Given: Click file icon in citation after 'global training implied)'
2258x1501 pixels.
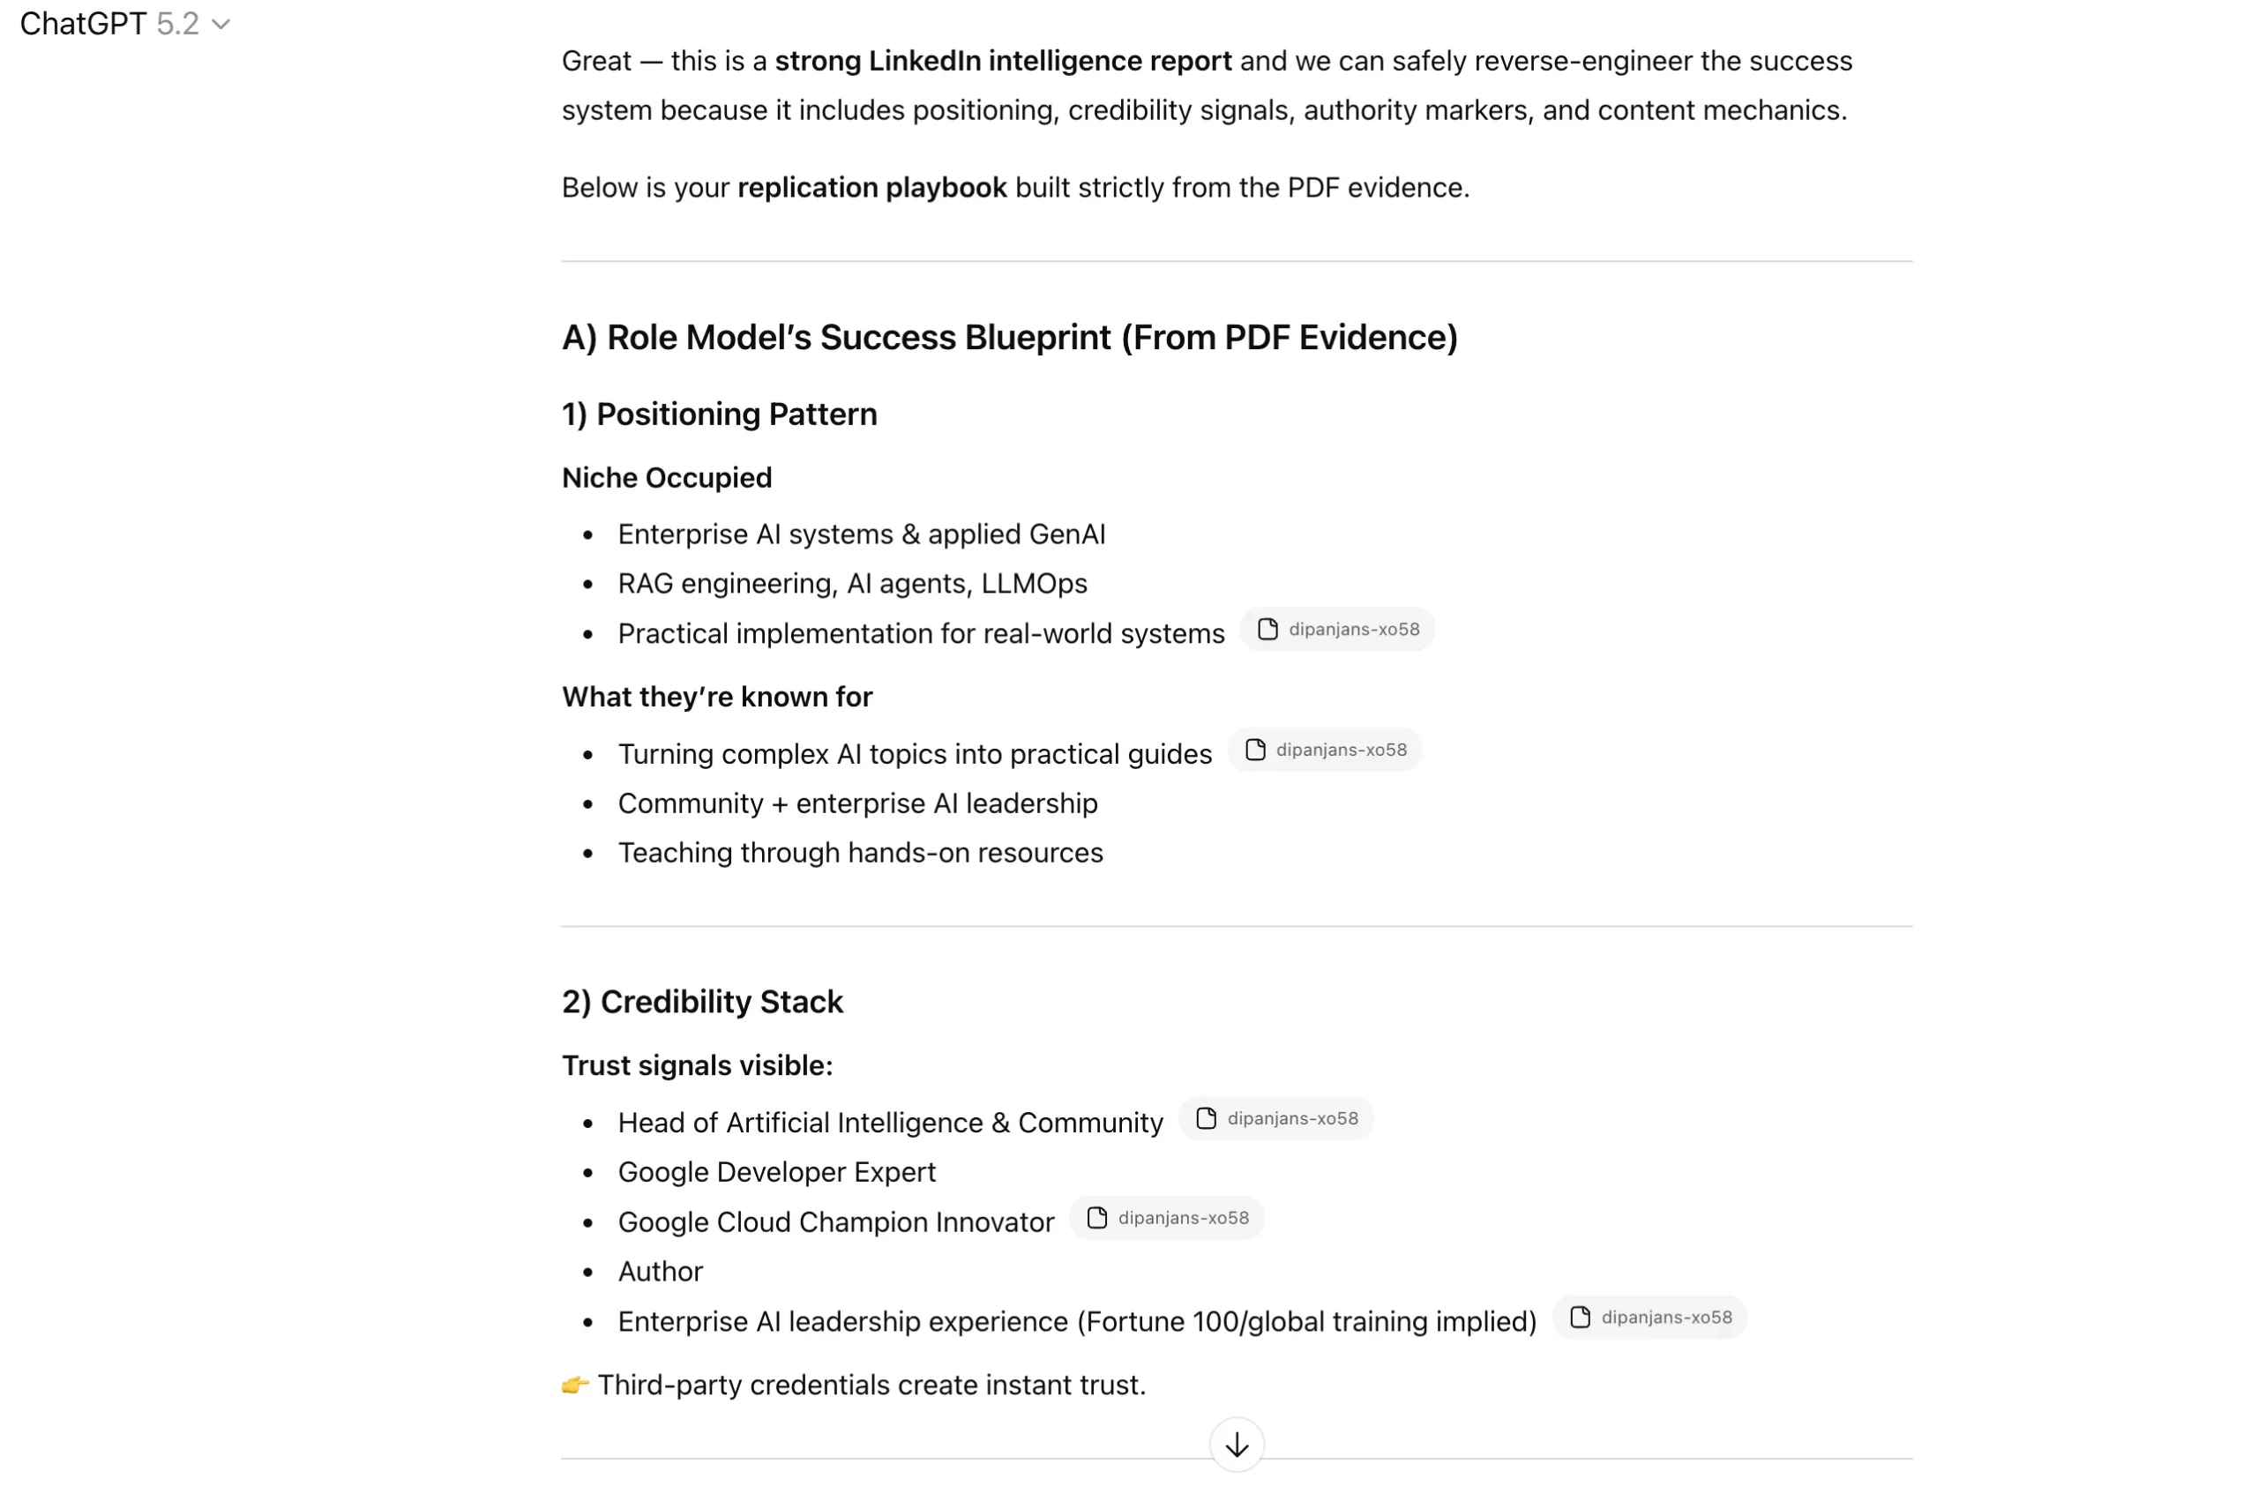Looking at the screenshot, I should click(x=1581, y=1318).
